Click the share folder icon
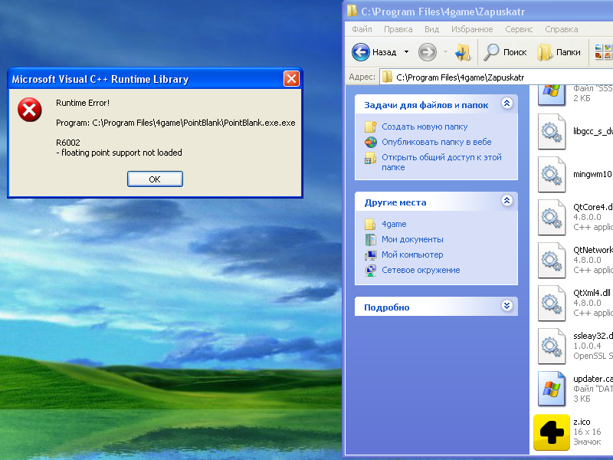Viewport: 613px width, 460px height. click(370, 158)
